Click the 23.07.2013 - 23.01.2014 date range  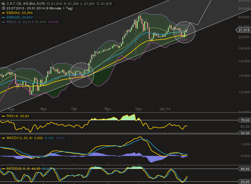click(x=25, y=8)
